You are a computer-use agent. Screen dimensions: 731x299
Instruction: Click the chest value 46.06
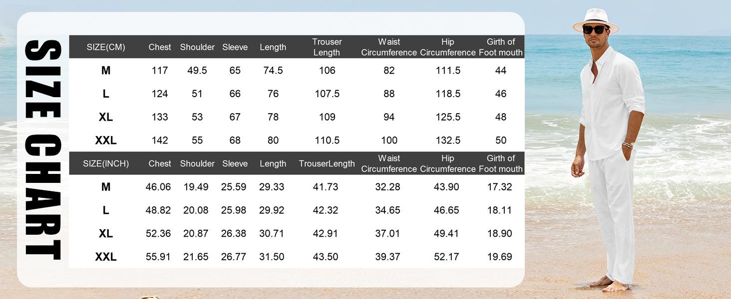pyautogui.click(x=158, y=187)
